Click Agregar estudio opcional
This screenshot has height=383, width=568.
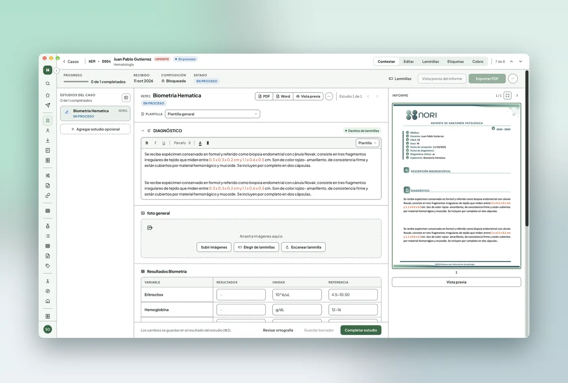click(95, 129)
